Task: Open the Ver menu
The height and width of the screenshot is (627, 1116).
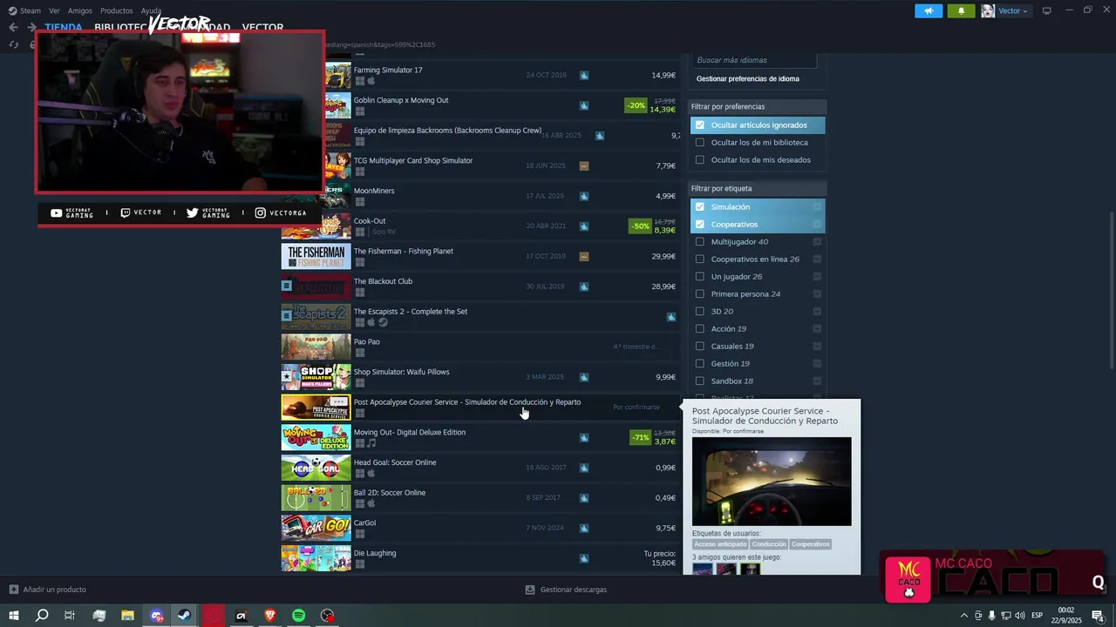Action: (54, 10)
